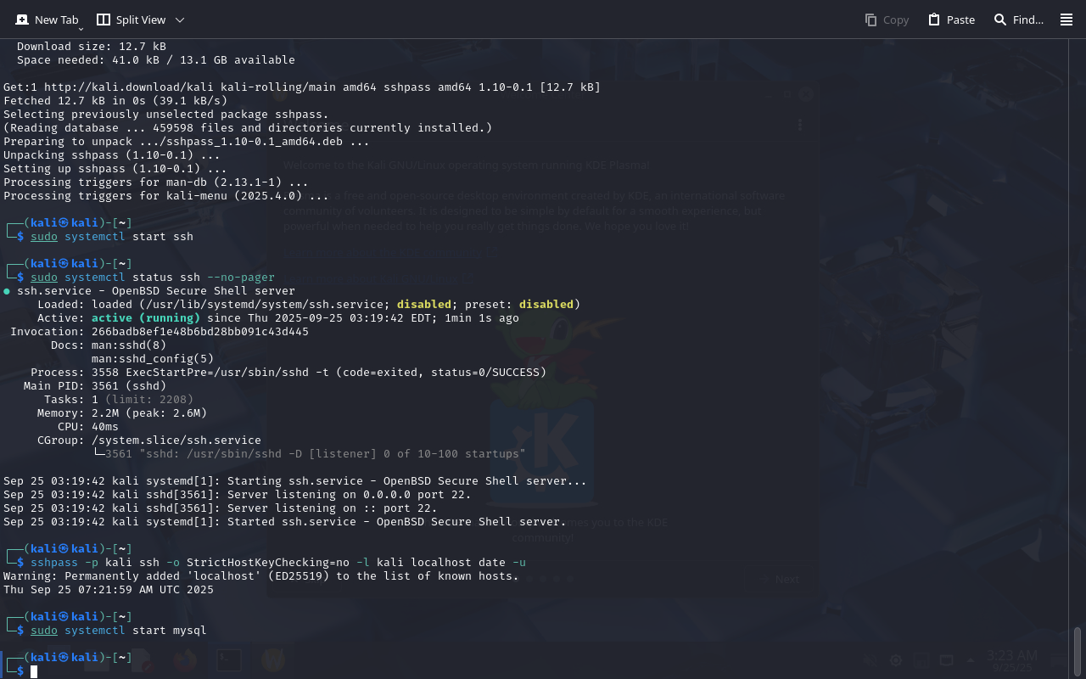
Task: Click the yellow 'disabled' preset text
Action: pos(546,305)
